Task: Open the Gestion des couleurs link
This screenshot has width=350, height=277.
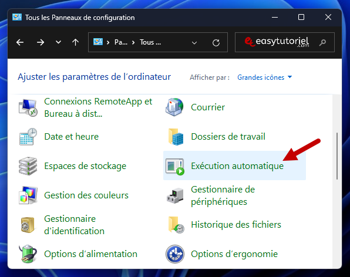Action: (x=86, y=195)
